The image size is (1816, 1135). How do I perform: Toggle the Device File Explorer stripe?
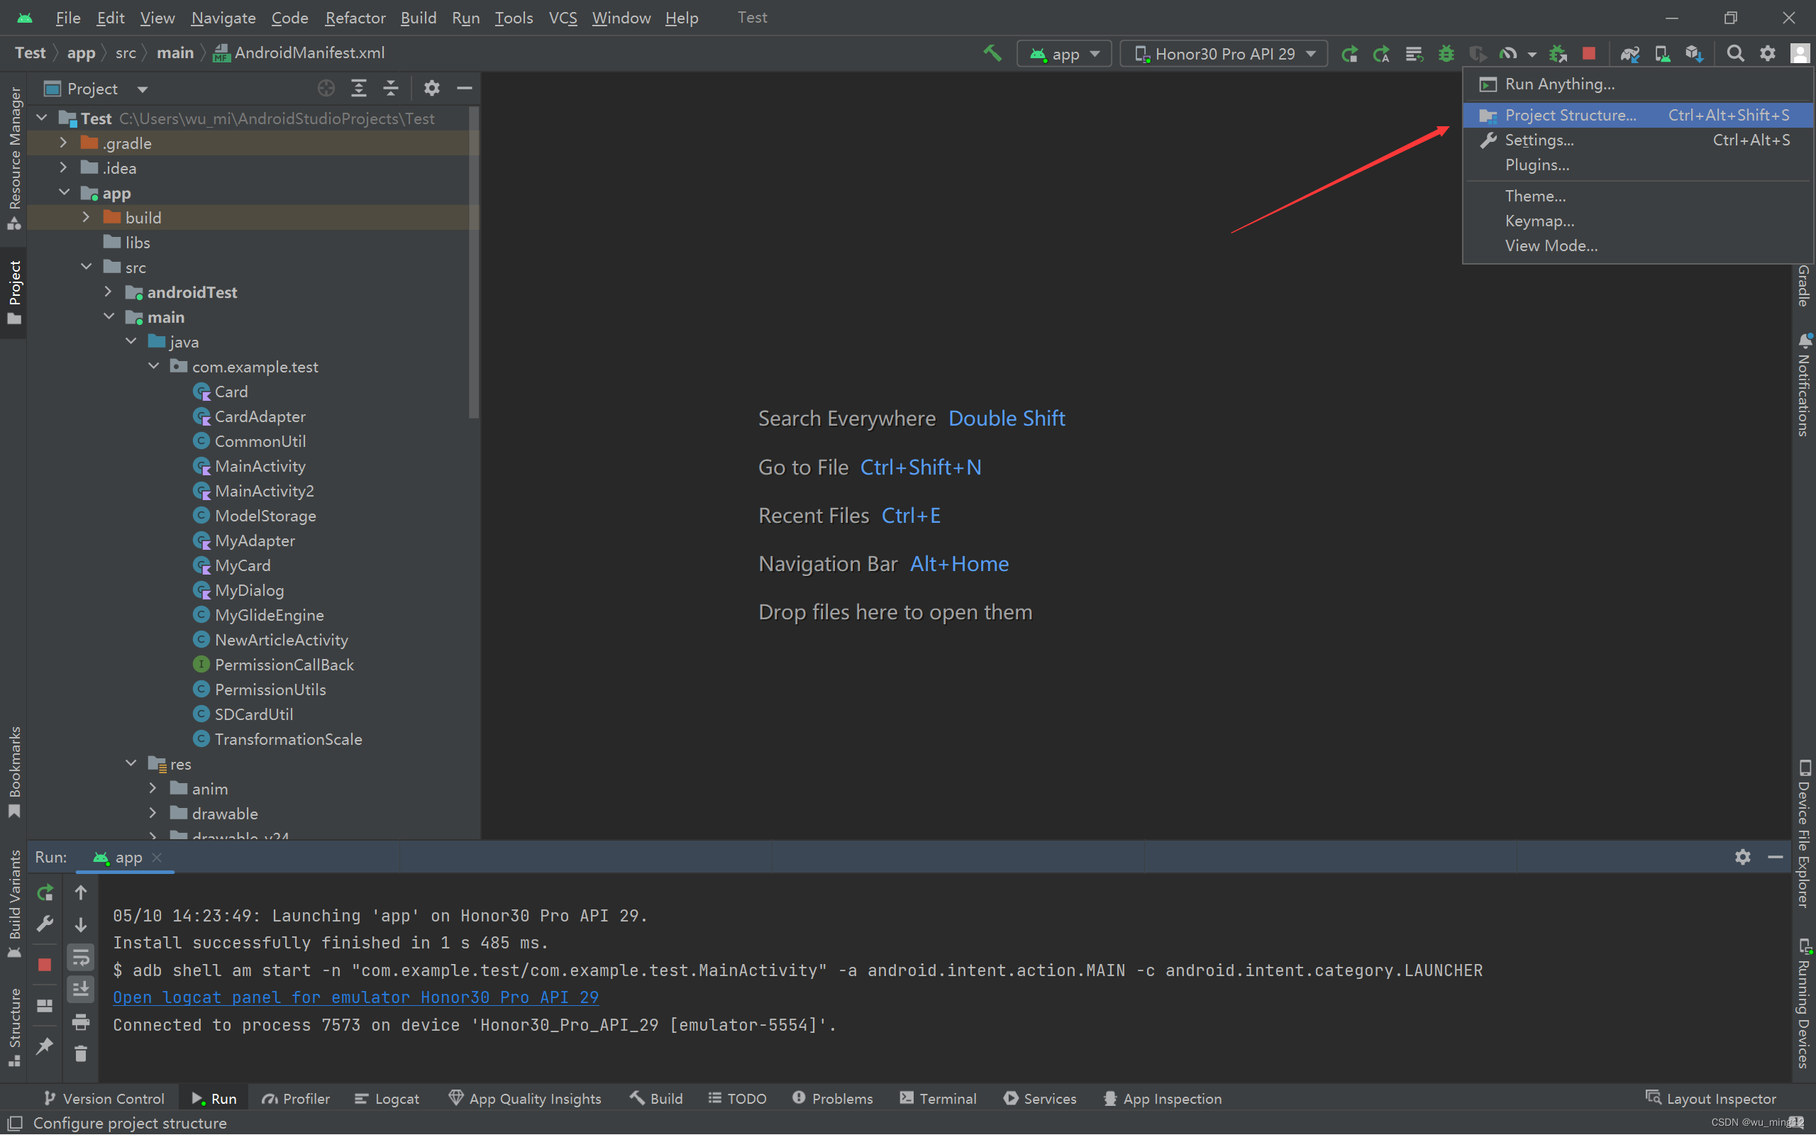pyautogui.click(x=1803, y=834)
